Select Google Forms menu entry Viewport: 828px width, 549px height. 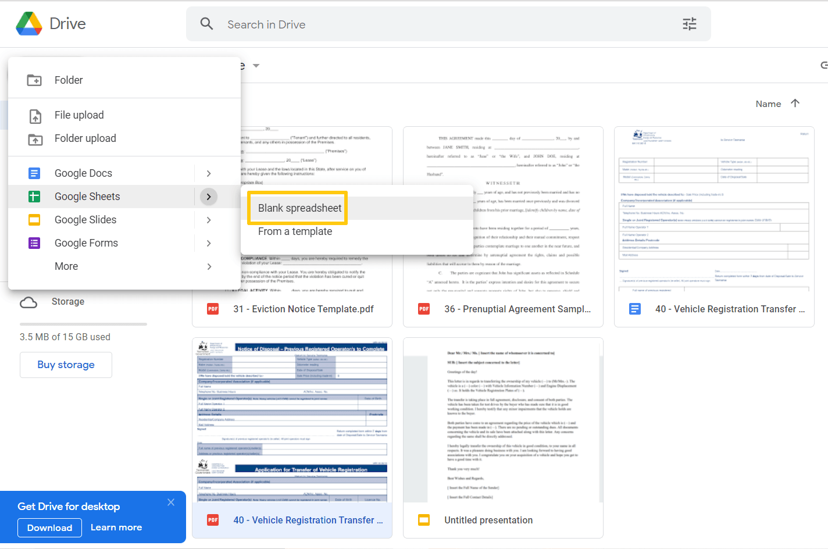tap(101, 243)
